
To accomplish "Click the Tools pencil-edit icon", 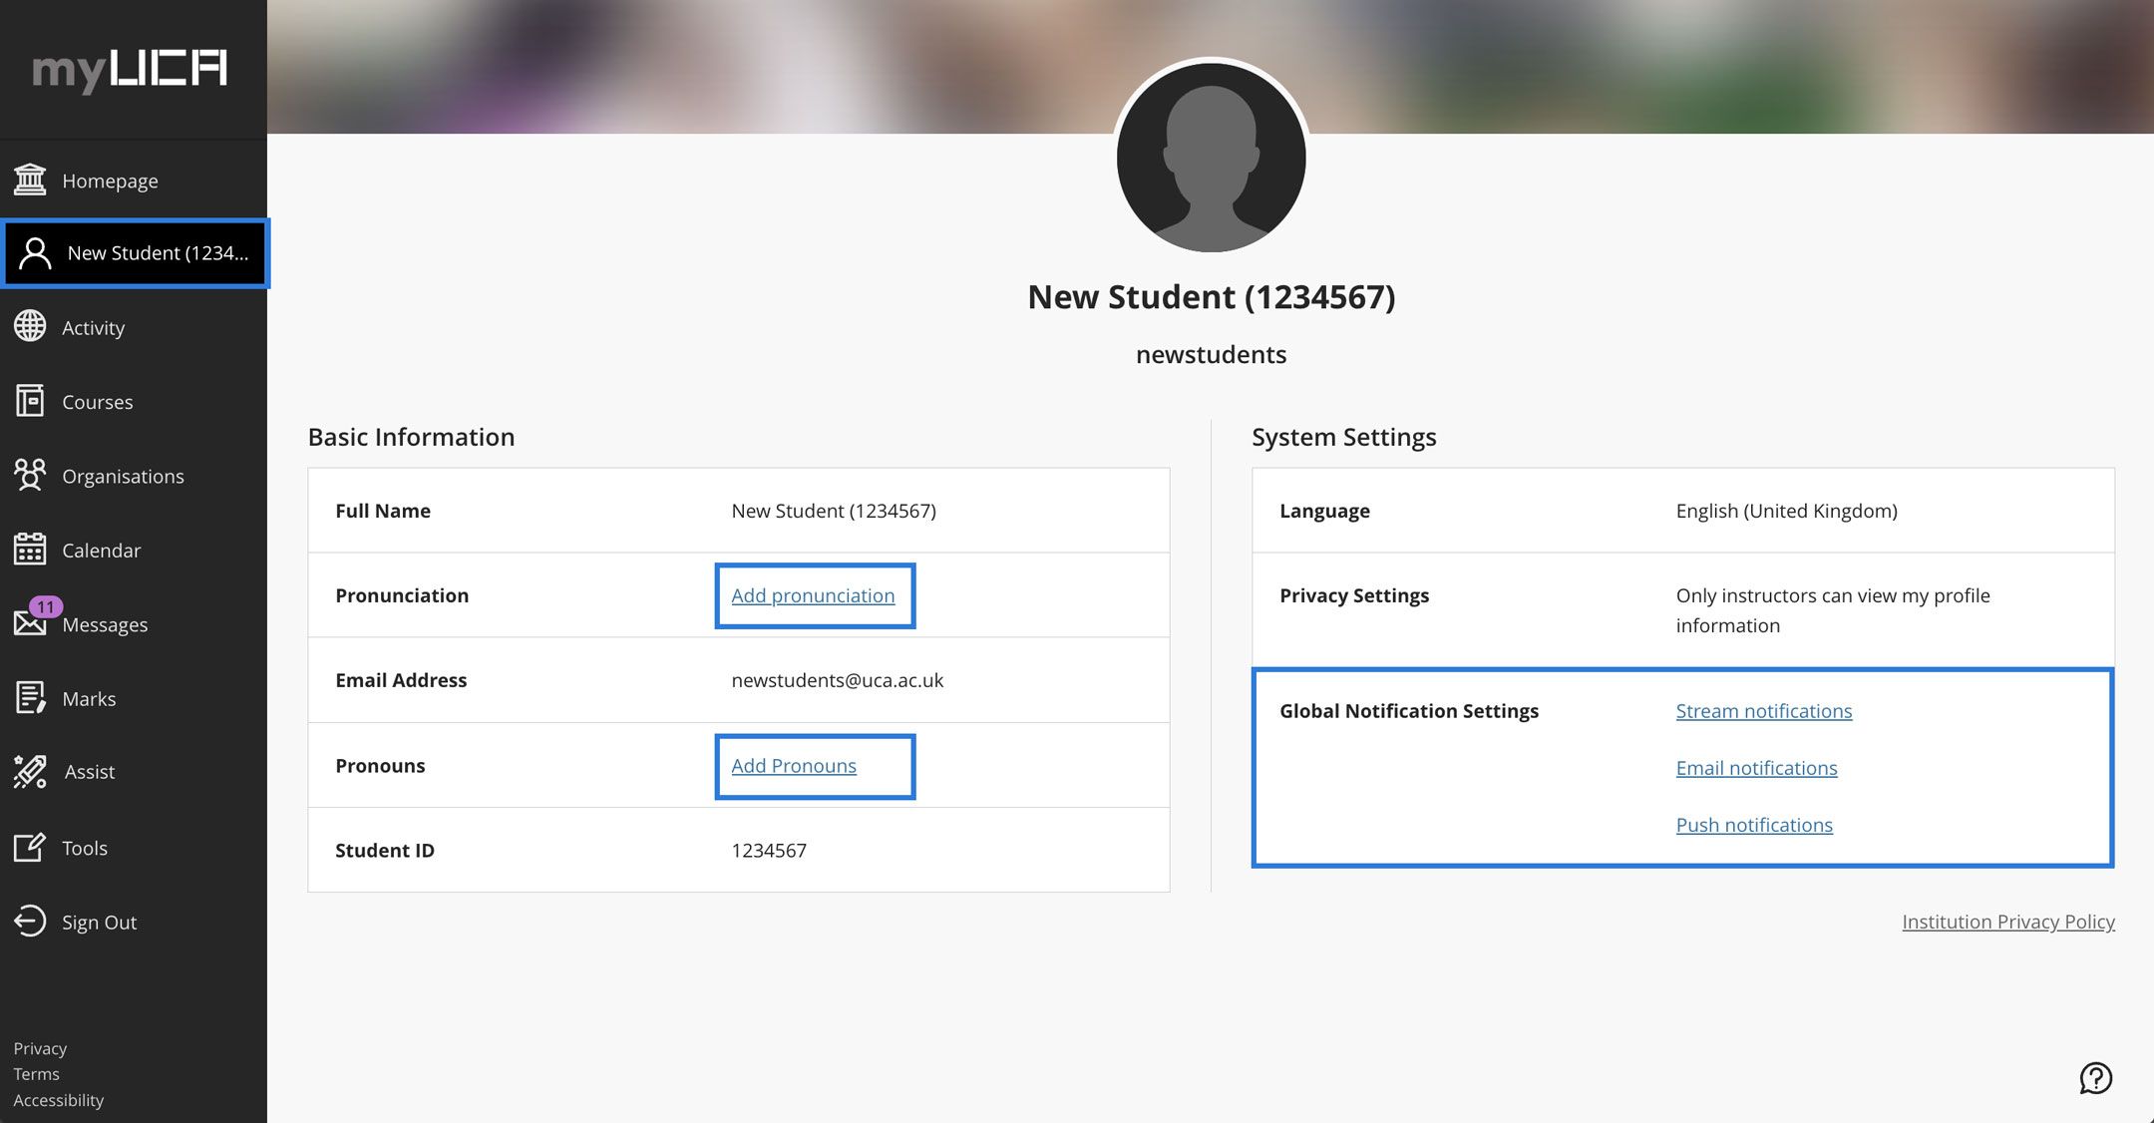I will 30,848.
